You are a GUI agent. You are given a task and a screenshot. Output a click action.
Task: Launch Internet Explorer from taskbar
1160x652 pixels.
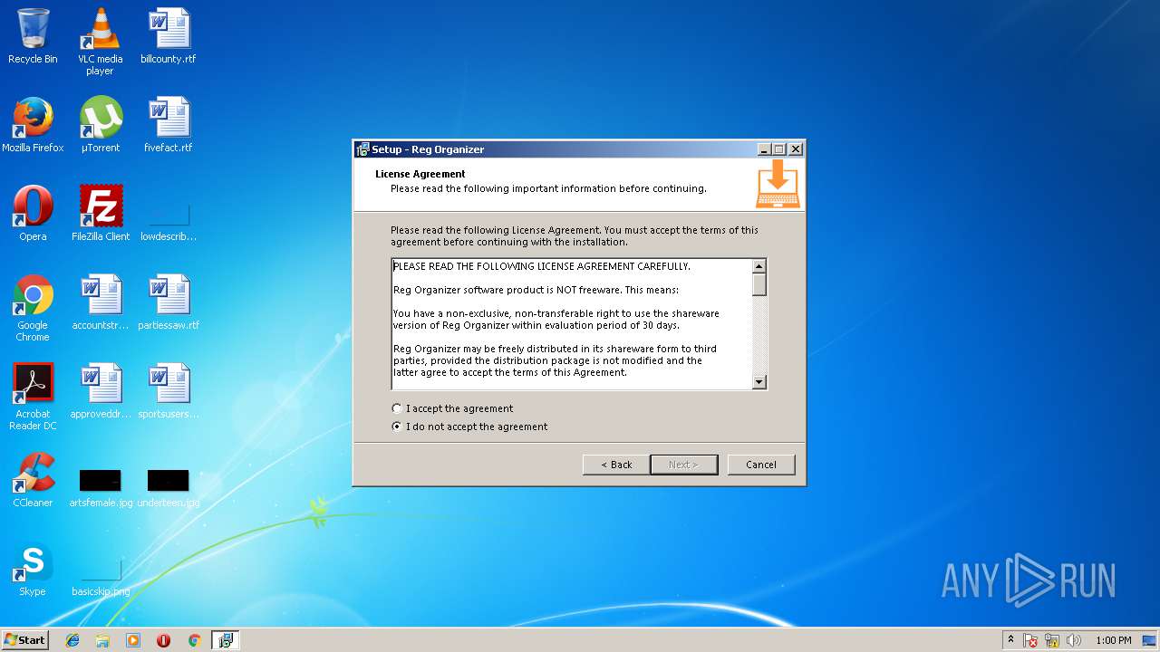coord(72,640)
